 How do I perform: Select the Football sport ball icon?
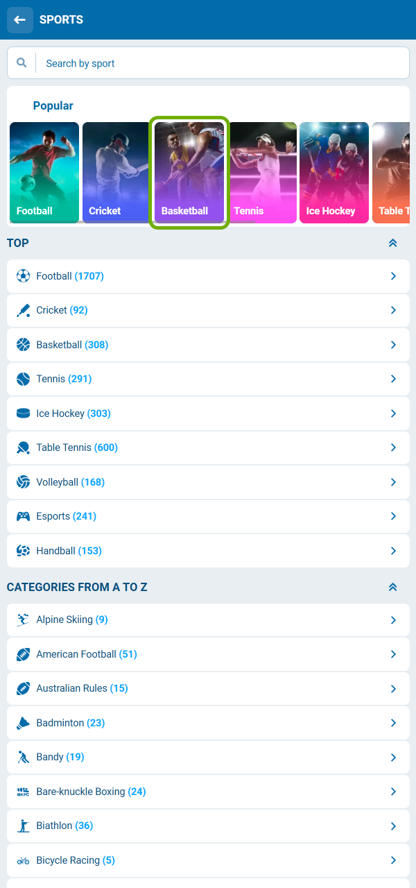23,275
